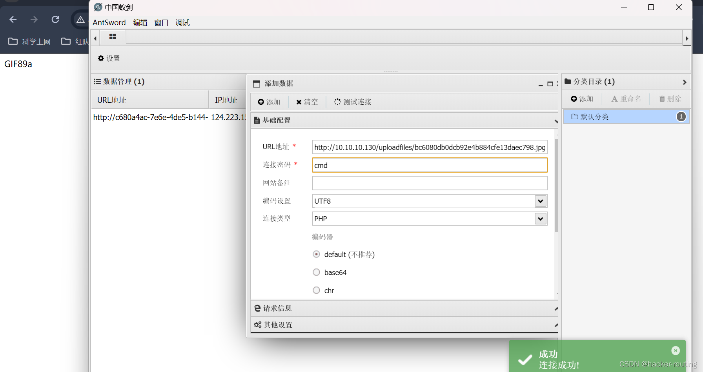Screen dimensions: 703x372
Task: Click the 添加 plus icon in 添加数据 toolbar
Action: [261, 102]
